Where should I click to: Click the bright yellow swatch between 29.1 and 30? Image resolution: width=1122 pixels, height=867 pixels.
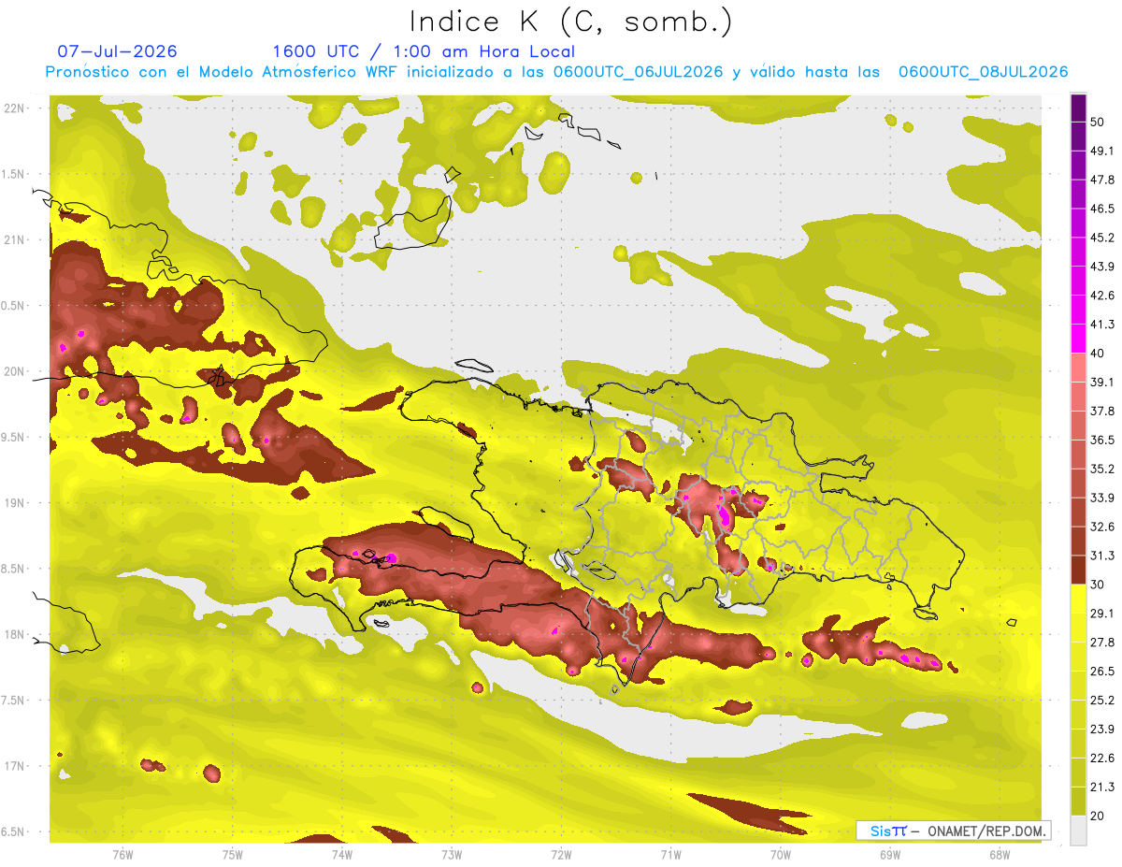coord(1078,600)
